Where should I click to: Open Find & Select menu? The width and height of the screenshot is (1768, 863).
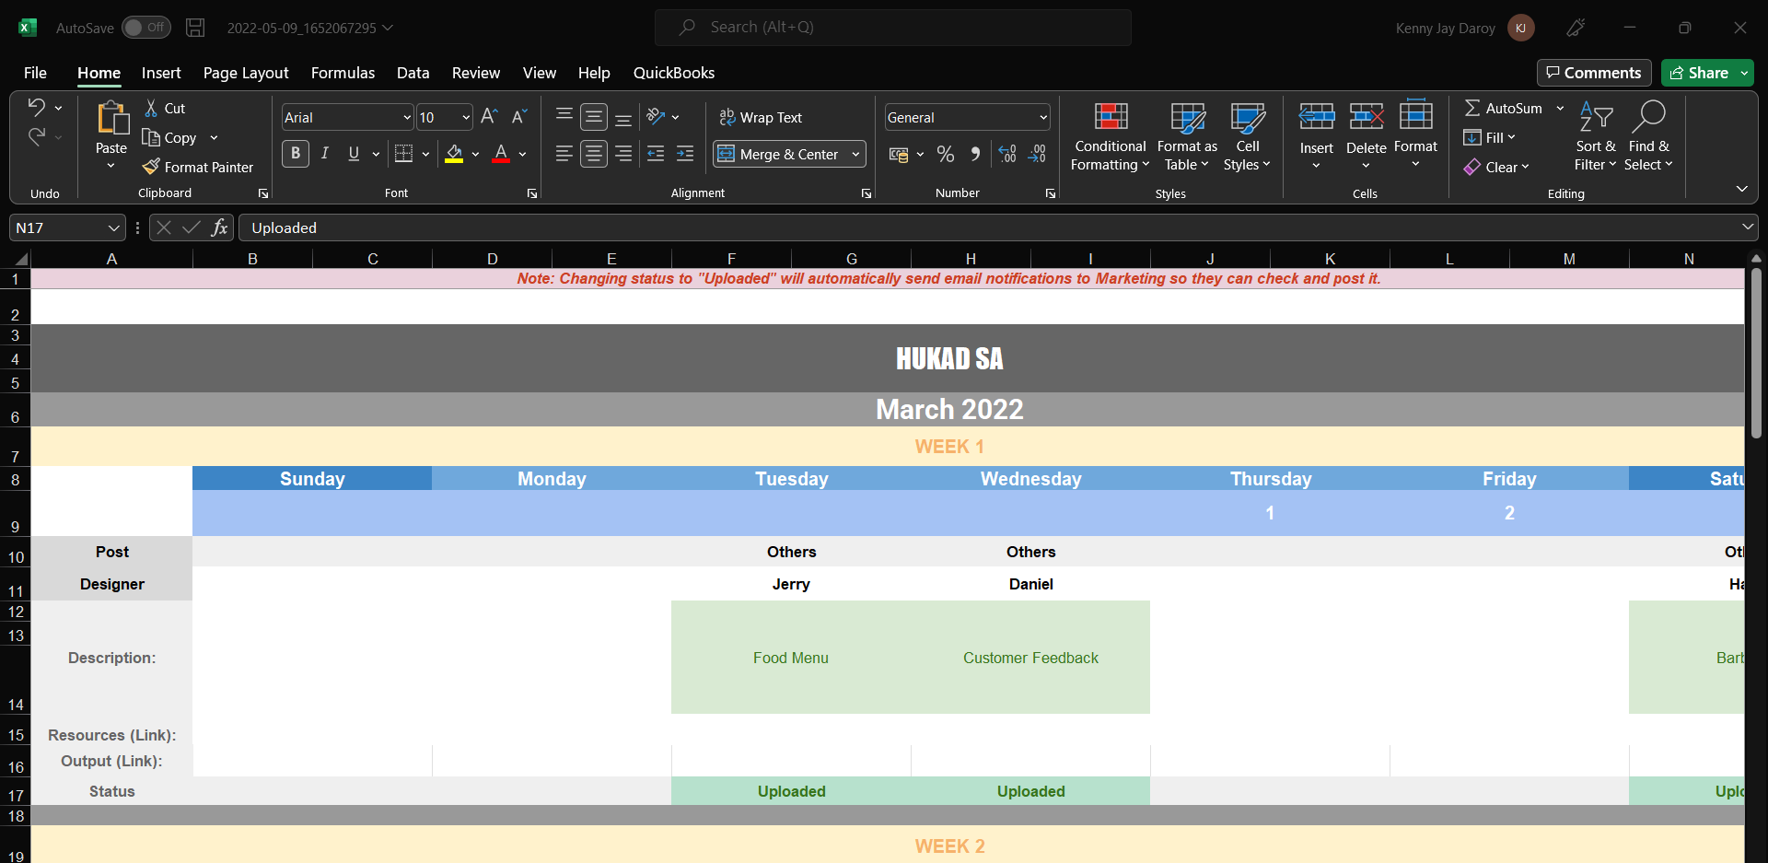pyautogui.click(x=1648, y=136)
